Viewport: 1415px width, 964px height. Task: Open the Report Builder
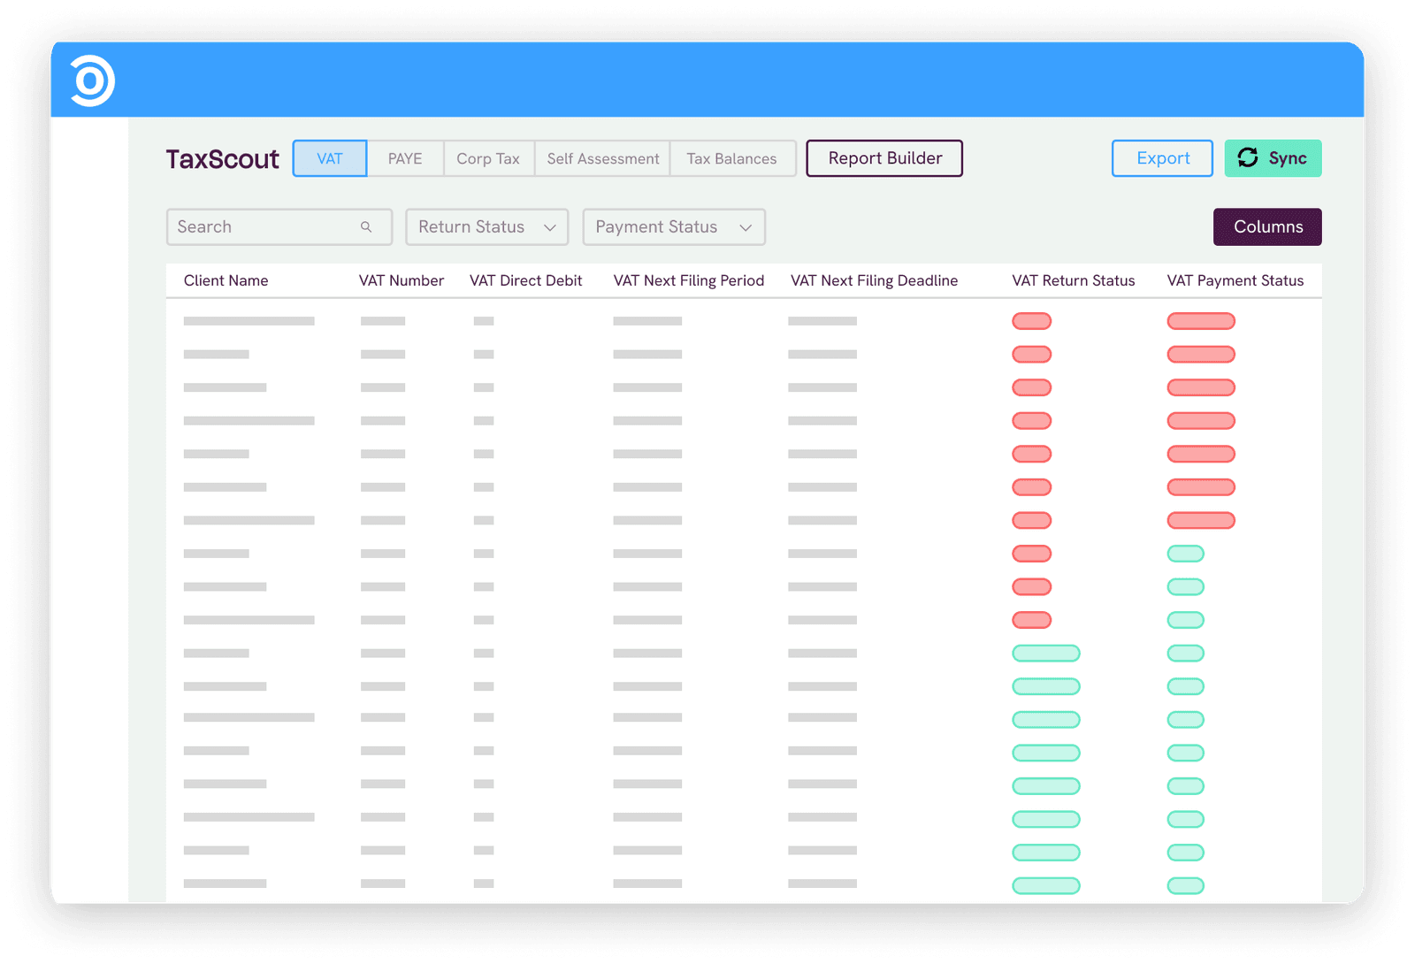coord(884,158)
